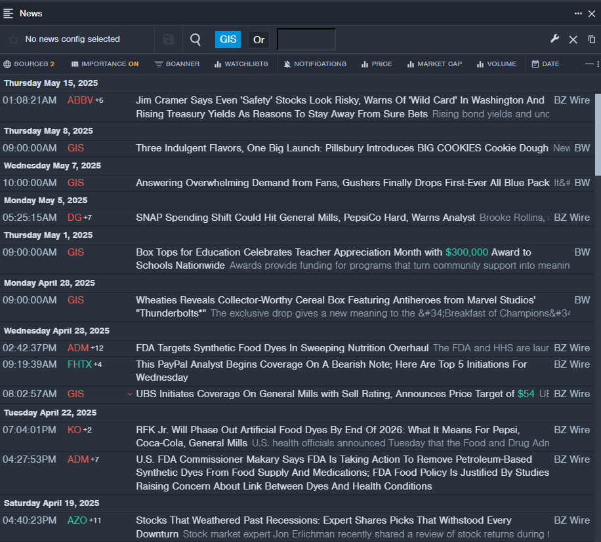
Task: Open the PayPal Analyst Begins Coverage headline
Action: click(331, 371)
